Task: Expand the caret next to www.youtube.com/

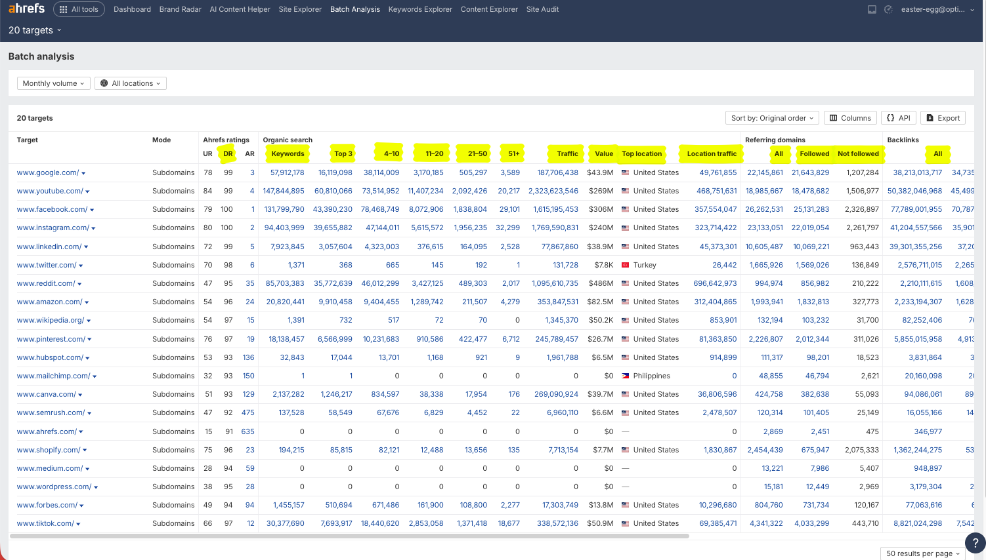Action: pyautogui.click(x=87, y=191)
